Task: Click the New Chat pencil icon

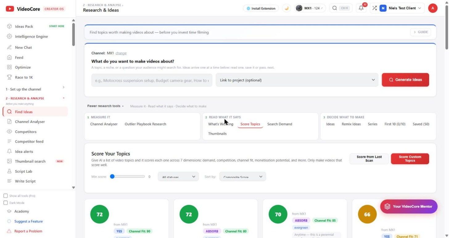Action: pos(9,47)
